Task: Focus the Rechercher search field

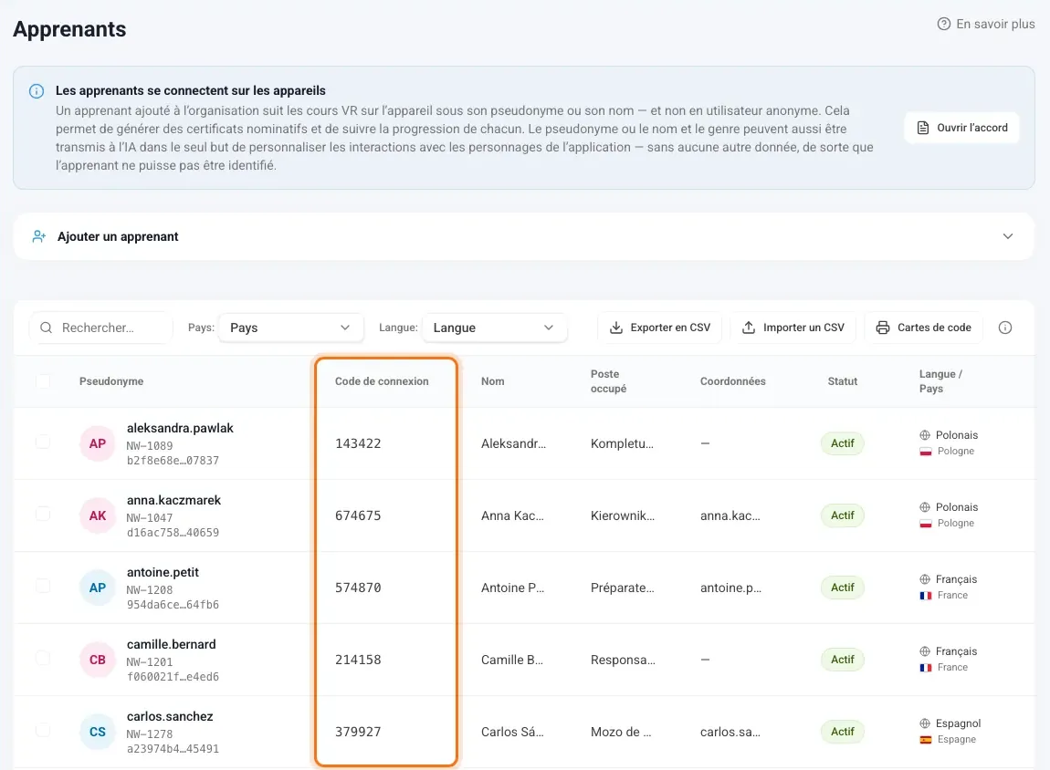Action: 101,328
